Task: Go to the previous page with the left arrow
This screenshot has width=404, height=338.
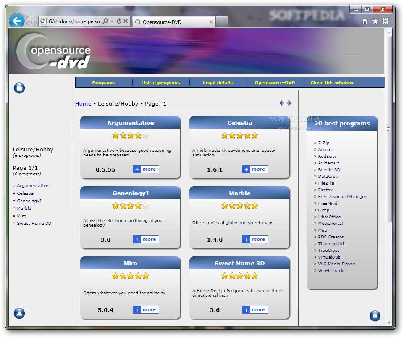Action: 282,103
